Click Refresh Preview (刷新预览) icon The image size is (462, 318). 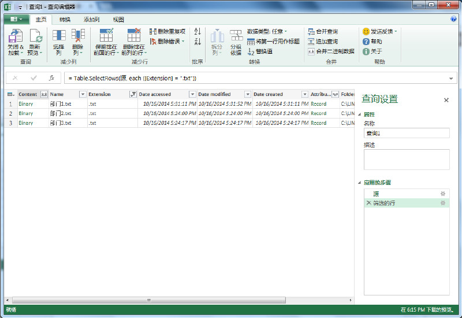click(35, 36)
